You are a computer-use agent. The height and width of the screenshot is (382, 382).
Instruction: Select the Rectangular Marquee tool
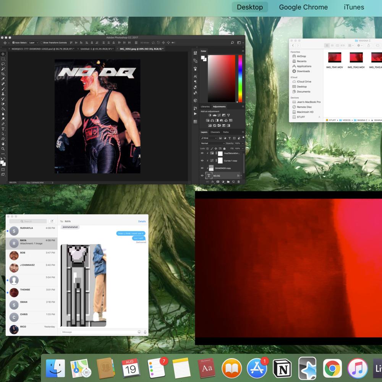coord(3,59)
